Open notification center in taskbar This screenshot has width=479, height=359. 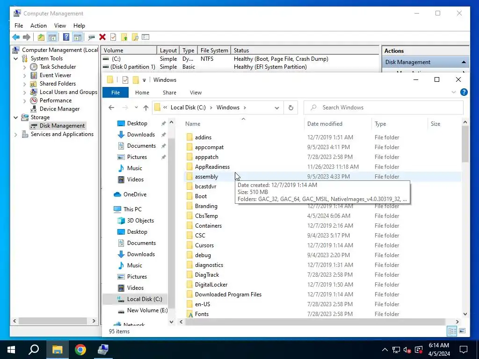tap(464, 350)
